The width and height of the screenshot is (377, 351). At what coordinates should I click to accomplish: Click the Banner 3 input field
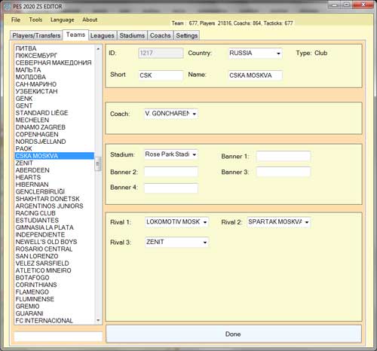284,172
